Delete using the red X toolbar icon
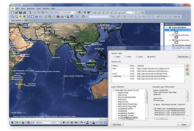The width and height of the screenshot is (194, 131). [47, 12]
